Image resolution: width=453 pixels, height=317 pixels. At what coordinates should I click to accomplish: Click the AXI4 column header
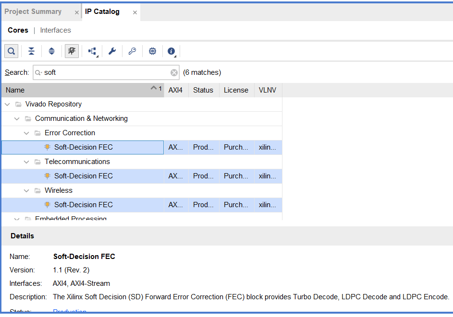coord(176,90)
